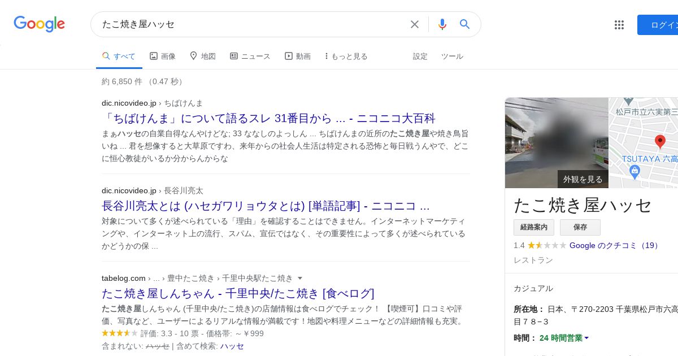This screenshot has height=356, width=678.
Task: Click the 所在地 address text
Action: click(x=596, y=315)
